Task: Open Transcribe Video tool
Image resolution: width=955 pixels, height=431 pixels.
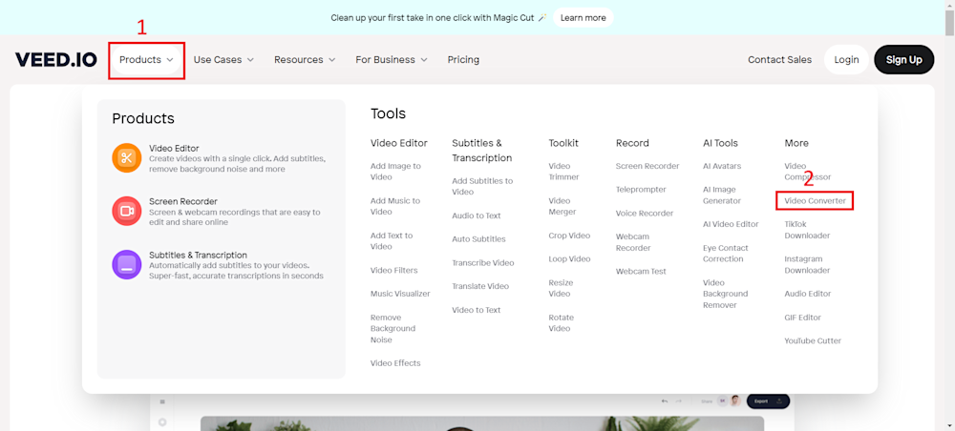Action: point(483,262)
